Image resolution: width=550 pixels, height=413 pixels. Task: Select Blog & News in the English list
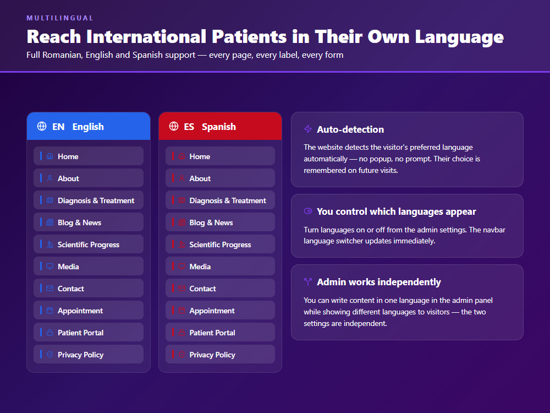click(89, 222)
